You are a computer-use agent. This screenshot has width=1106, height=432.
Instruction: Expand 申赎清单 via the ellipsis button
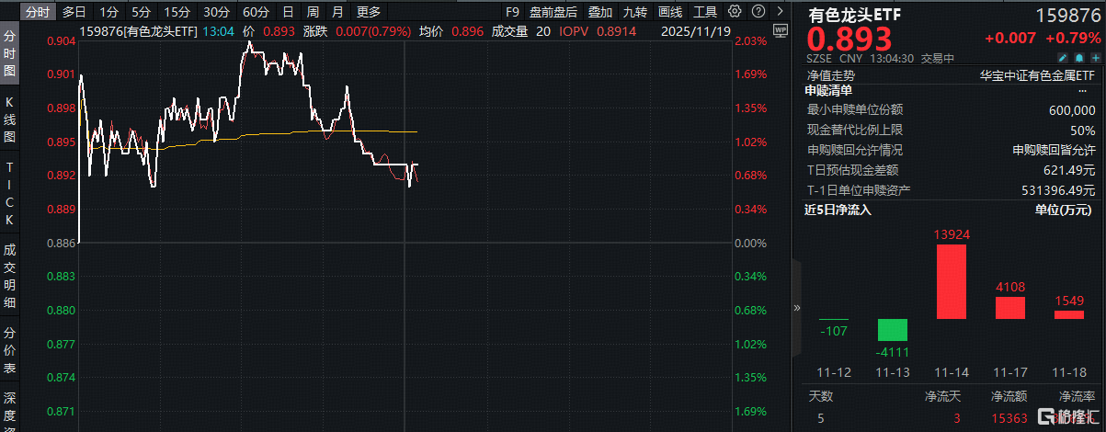pos(1081,91)
